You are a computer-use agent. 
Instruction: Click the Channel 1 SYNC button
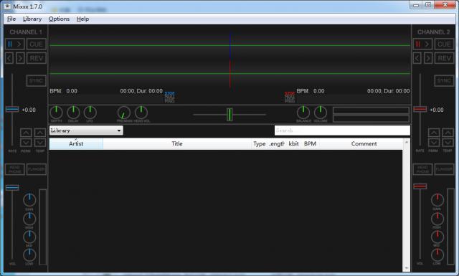click(x=37, y=80)
